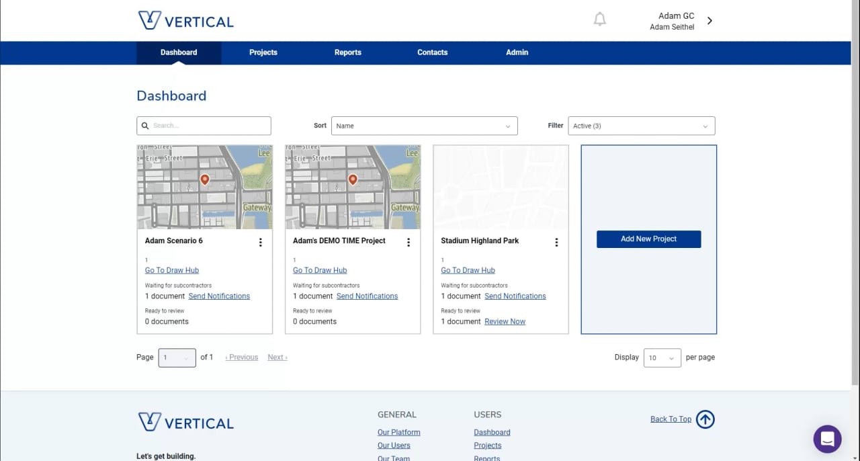Image resolution: width=860 pixels, height=461 pixels.
Task: Click the Vertical logo in the header
Action: pyautogui.click(x=186, y=21)
